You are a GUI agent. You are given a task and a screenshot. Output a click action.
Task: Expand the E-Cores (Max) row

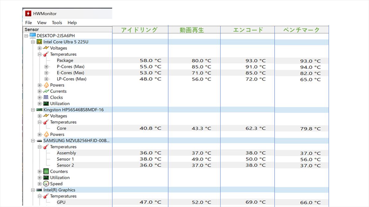pyautogui.click(x=46, y=73)
